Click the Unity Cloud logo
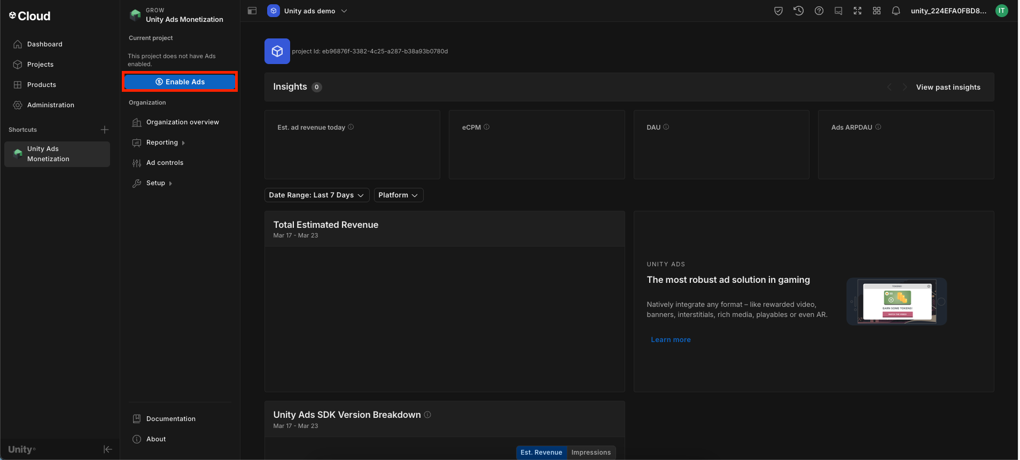Viewport: 1020px width, 460px height. coord(29,16)
